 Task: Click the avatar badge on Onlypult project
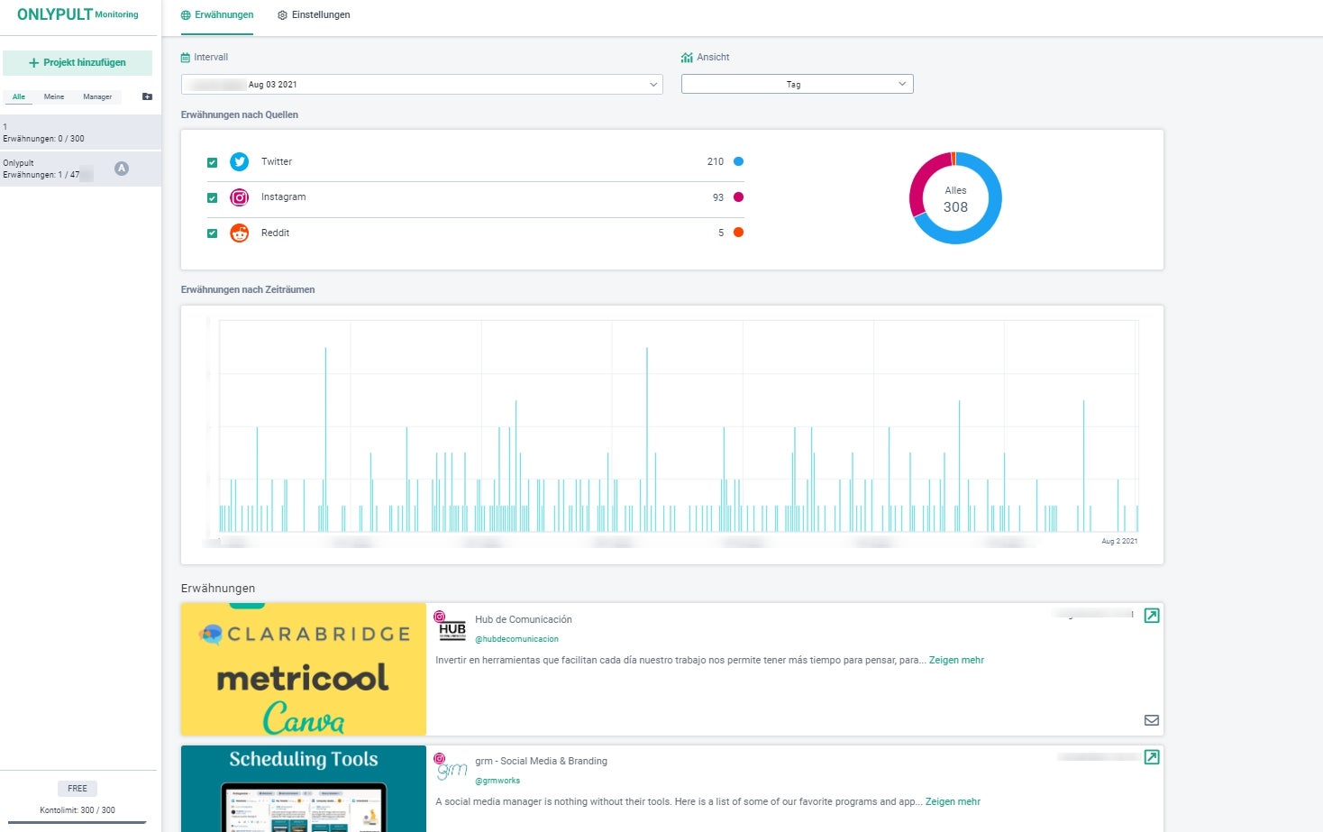pos(122,169)
